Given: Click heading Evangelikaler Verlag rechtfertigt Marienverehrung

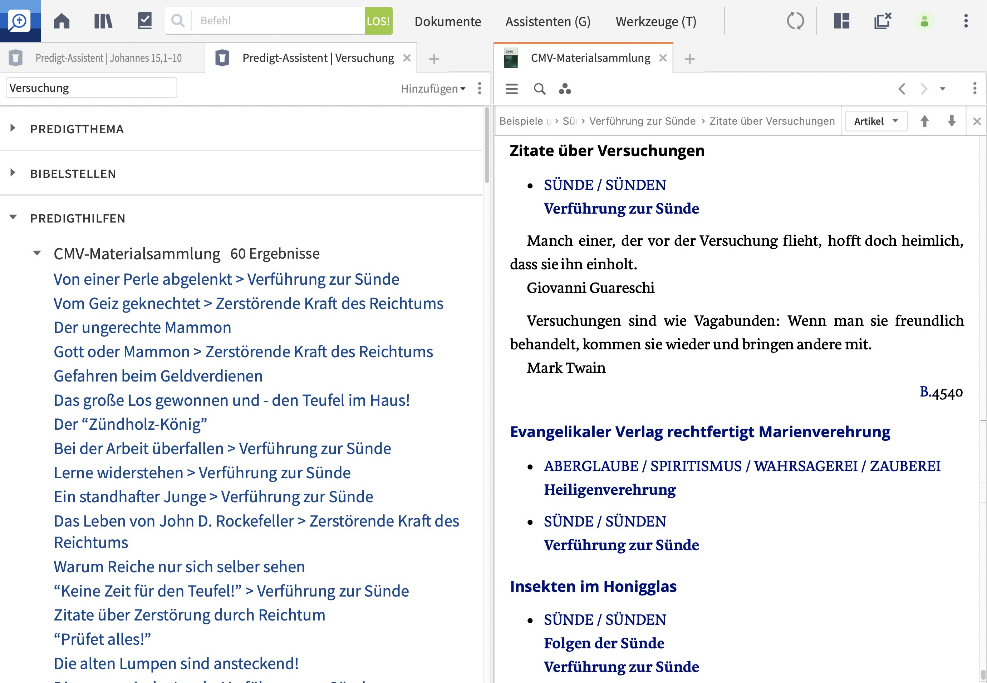Looking at the screenshot, I should pos(700,432).
